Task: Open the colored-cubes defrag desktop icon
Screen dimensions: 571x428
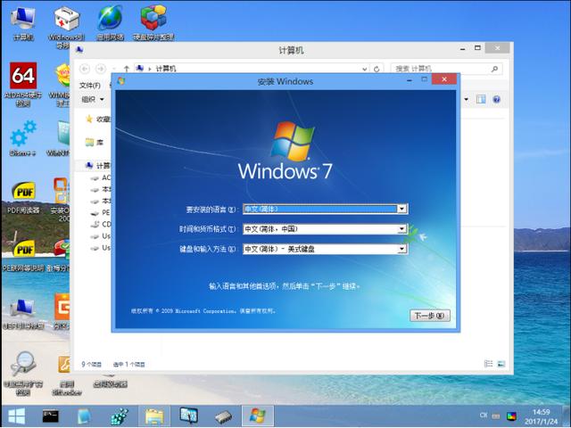Action: click(x=153, y=22)
